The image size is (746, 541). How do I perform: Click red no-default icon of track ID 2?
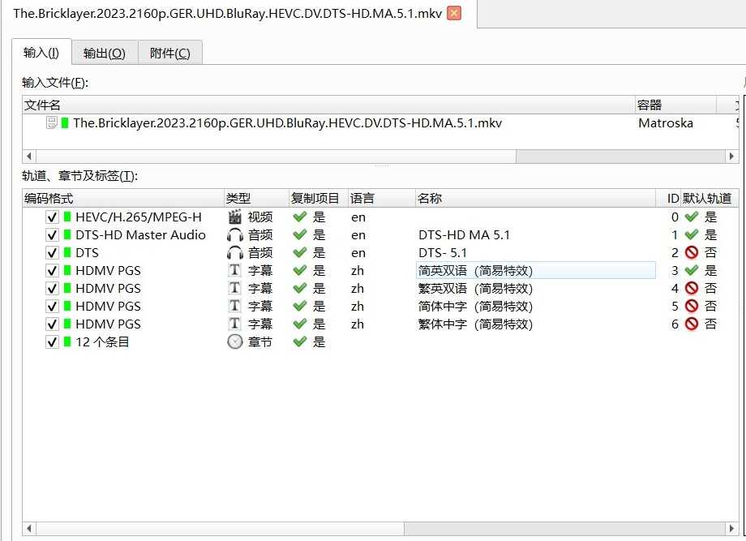692,253
